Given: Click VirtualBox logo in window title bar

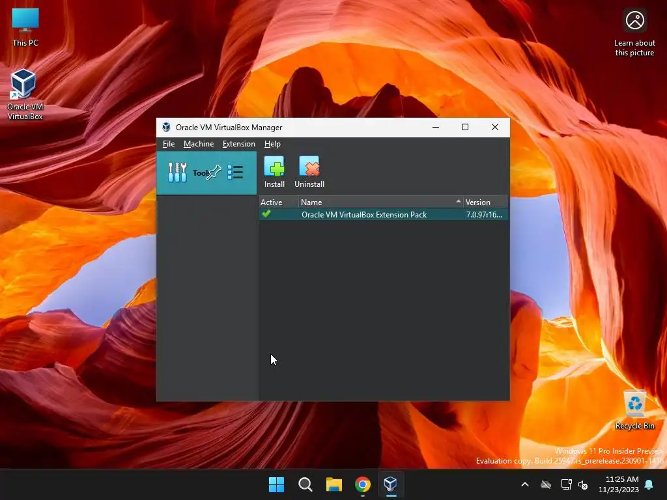Looking at the screenshot, I should point(166,127).
